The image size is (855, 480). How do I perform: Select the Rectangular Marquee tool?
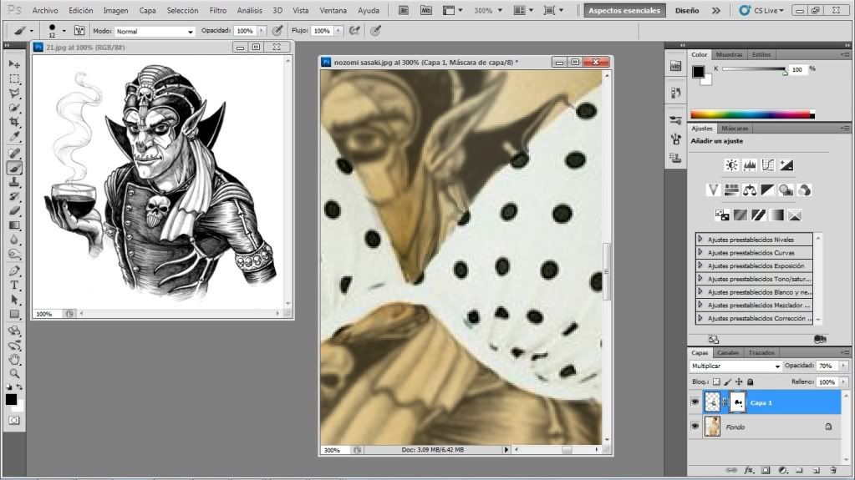tap(14, 79)
